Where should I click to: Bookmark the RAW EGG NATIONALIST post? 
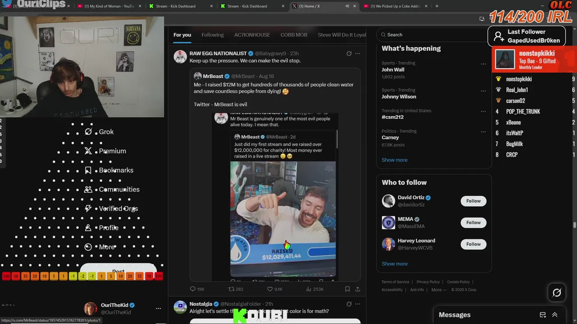348,289
